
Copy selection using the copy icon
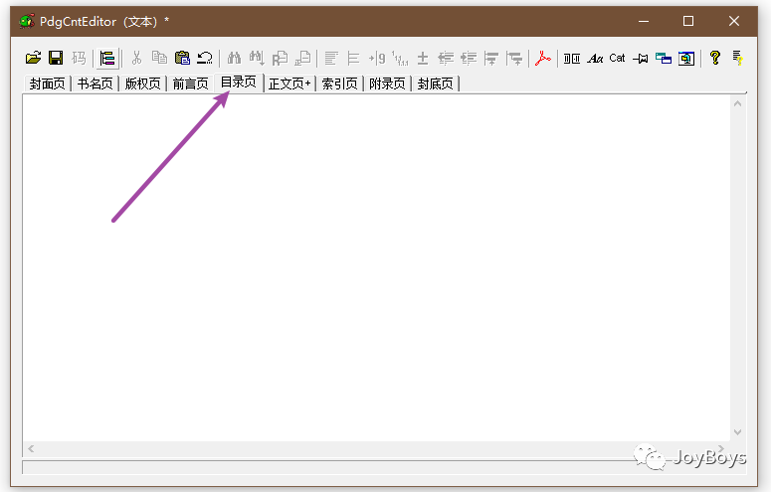coord(159,58)
